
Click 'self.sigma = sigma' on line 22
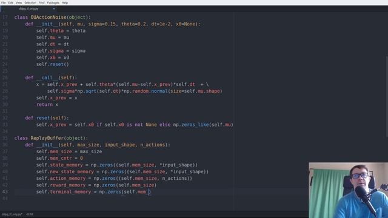tap(61, 51)
